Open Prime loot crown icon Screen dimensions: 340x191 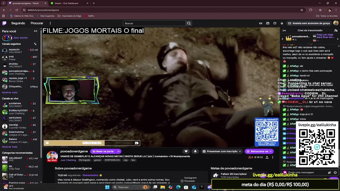tap(261, 23)
